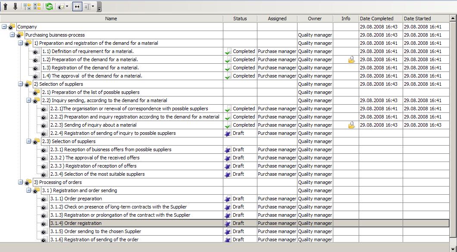Select '3.1.3) Registration or prolongation of the contract'

pos(120,215)
